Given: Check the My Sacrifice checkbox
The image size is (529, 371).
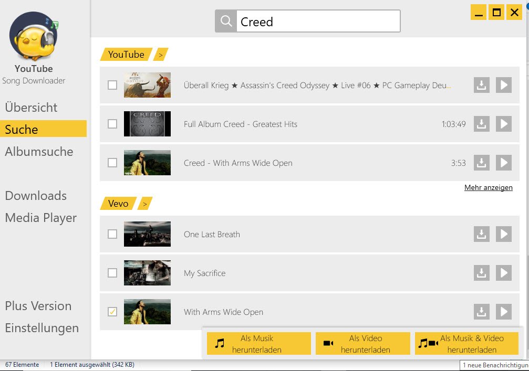Looking at the screenshot, I should [x=112, y=272].
